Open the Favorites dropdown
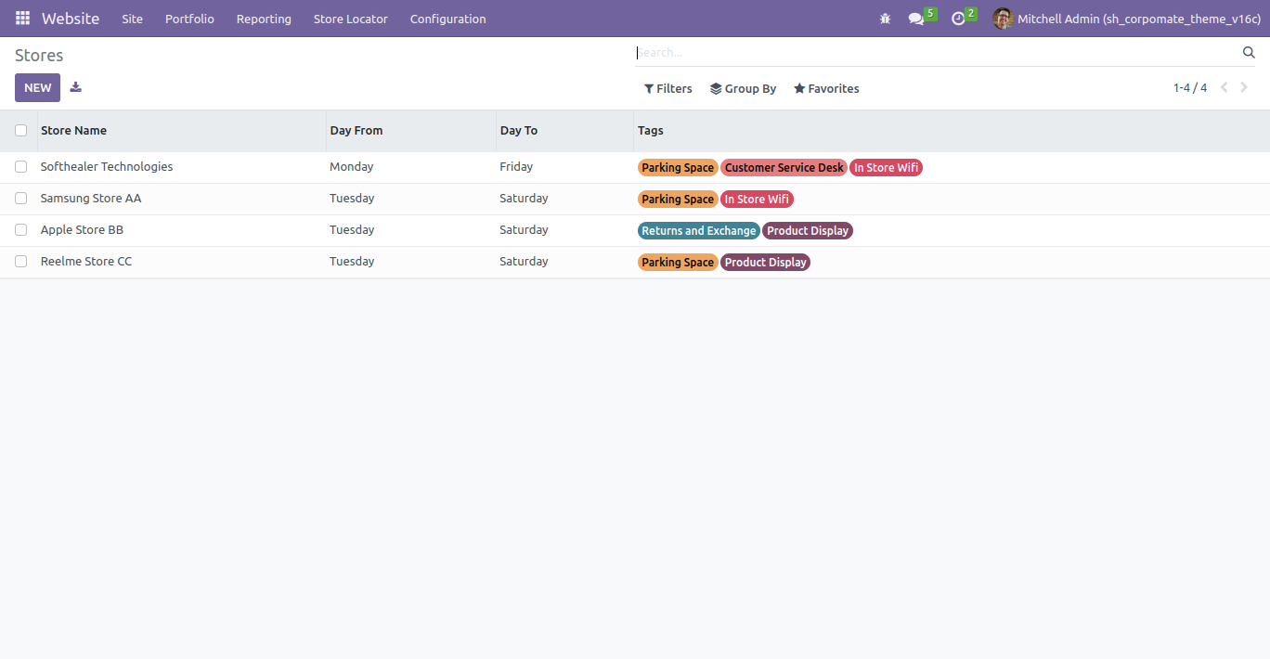This screenshot has height=659, width=1270. point(826,89)
